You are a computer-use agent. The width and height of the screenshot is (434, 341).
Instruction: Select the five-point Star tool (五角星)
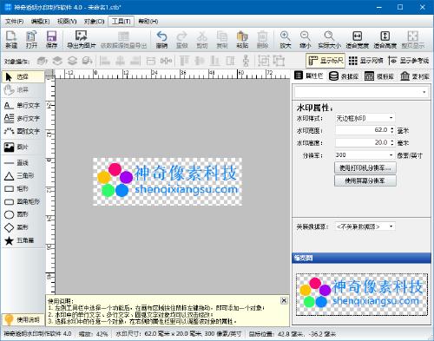click(x=23, y=240)
